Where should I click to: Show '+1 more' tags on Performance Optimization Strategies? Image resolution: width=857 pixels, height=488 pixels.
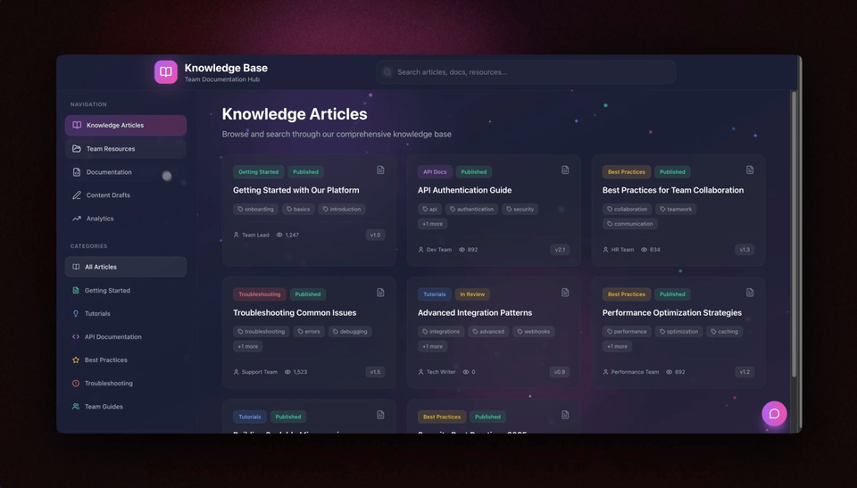[617, 346]
